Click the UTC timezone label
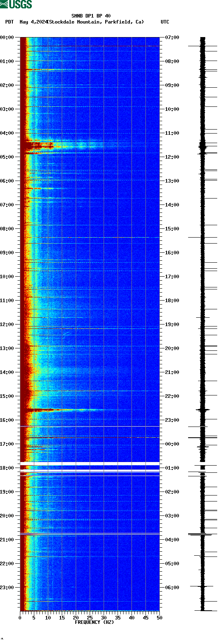Screen dimensions: 220x643 tap(165, 22)
